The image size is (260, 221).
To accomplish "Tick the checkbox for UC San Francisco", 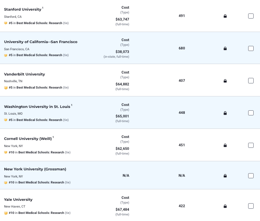I will click(251, 49).
